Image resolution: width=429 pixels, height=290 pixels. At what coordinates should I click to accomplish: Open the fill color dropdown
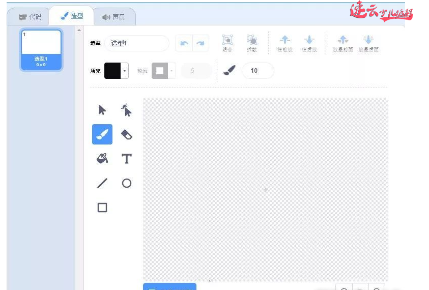click(x=125, y=71)
